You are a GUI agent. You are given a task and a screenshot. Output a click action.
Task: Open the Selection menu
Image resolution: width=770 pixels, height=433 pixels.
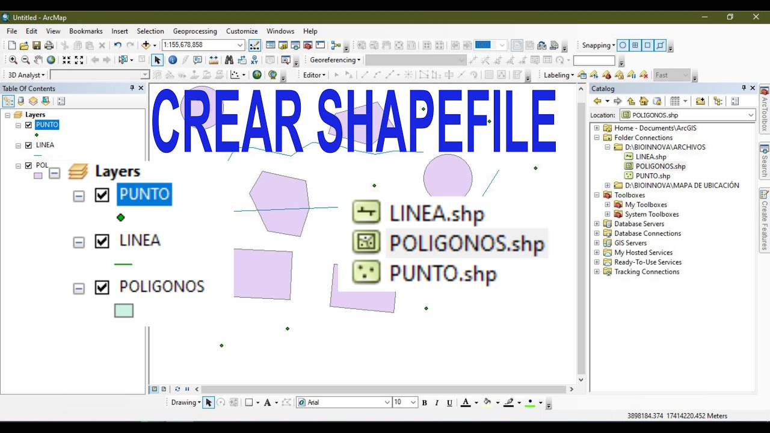click(150, 31)
